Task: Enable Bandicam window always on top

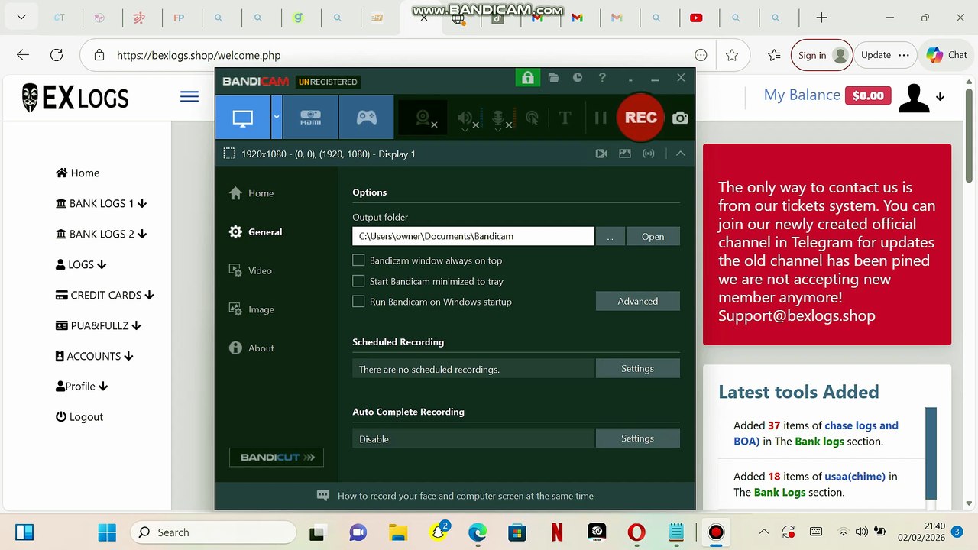Action: point(358,260)
